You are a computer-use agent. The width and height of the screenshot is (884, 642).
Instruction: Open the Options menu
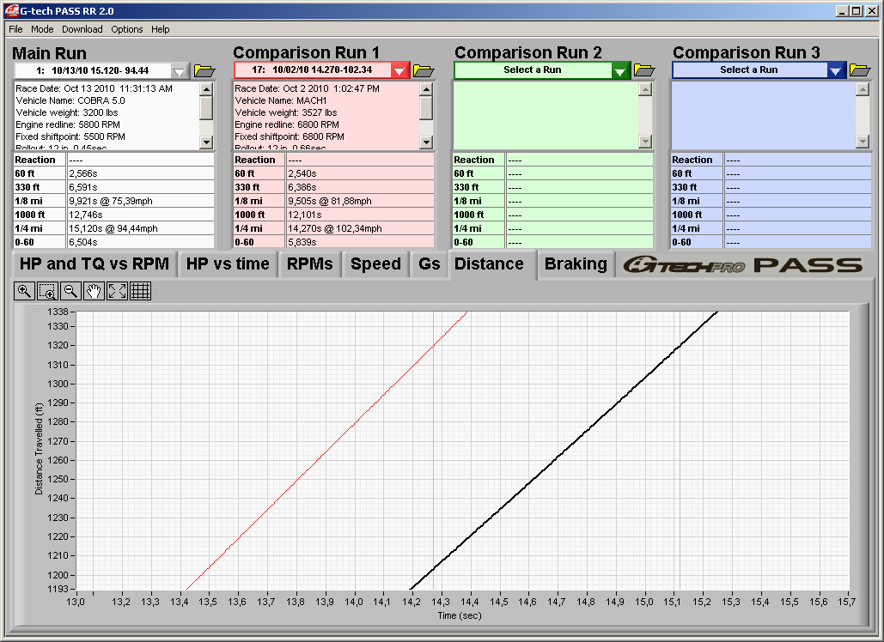click(x=127, y=29)
